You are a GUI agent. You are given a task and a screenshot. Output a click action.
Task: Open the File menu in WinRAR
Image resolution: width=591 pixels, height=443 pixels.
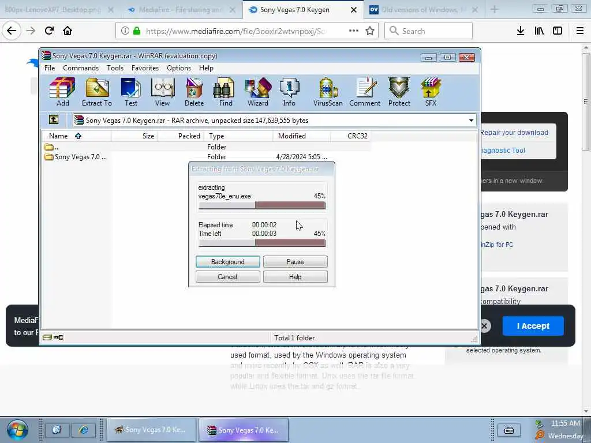50,68
